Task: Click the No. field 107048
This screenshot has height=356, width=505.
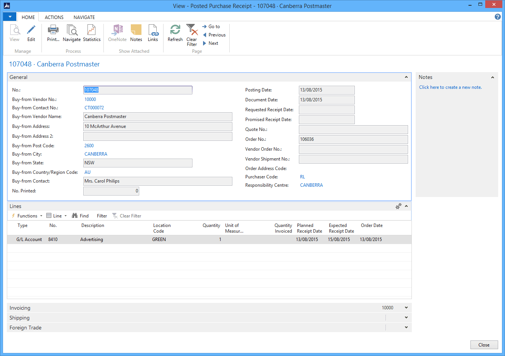Action: pos(138,90)
